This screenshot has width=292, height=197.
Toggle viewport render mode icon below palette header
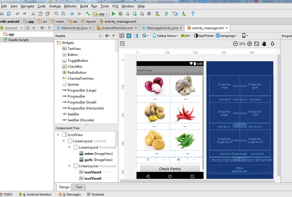[122, 43]
